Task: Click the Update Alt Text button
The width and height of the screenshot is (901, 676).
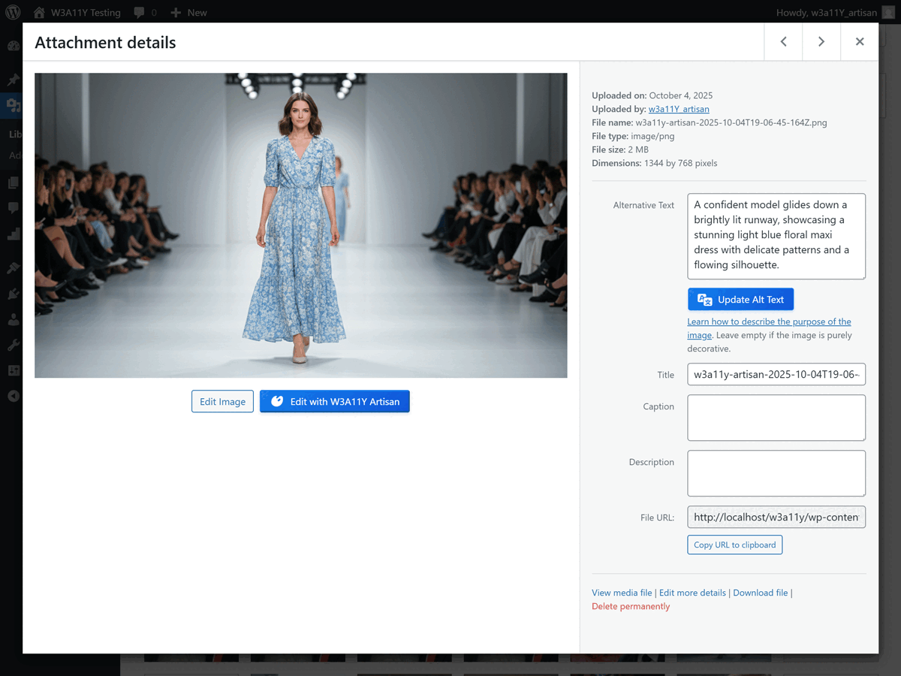Action: pyautogui.click(x=740, y=299)
